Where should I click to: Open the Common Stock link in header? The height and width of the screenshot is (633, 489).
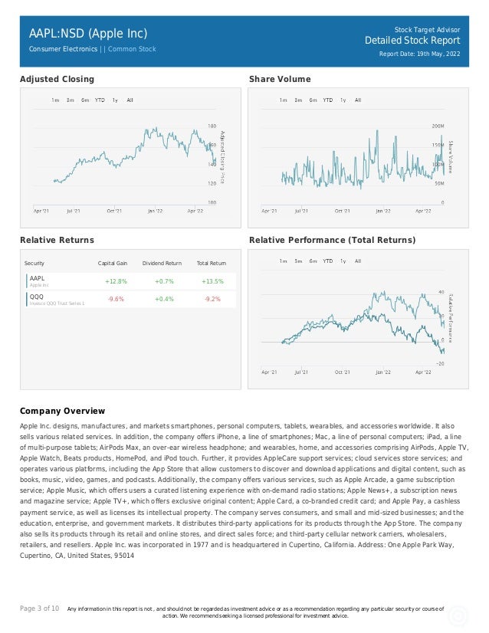pos(132,49)
